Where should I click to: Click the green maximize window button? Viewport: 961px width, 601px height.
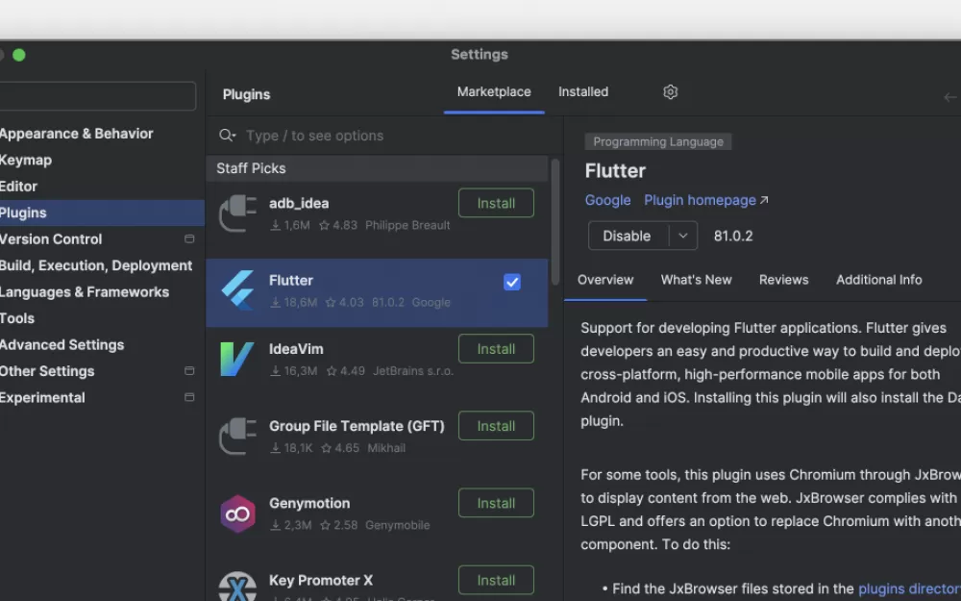(19, 55)
